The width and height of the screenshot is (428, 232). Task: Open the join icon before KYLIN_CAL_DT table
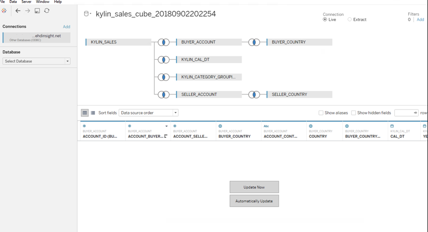click(x=164, y=60)
